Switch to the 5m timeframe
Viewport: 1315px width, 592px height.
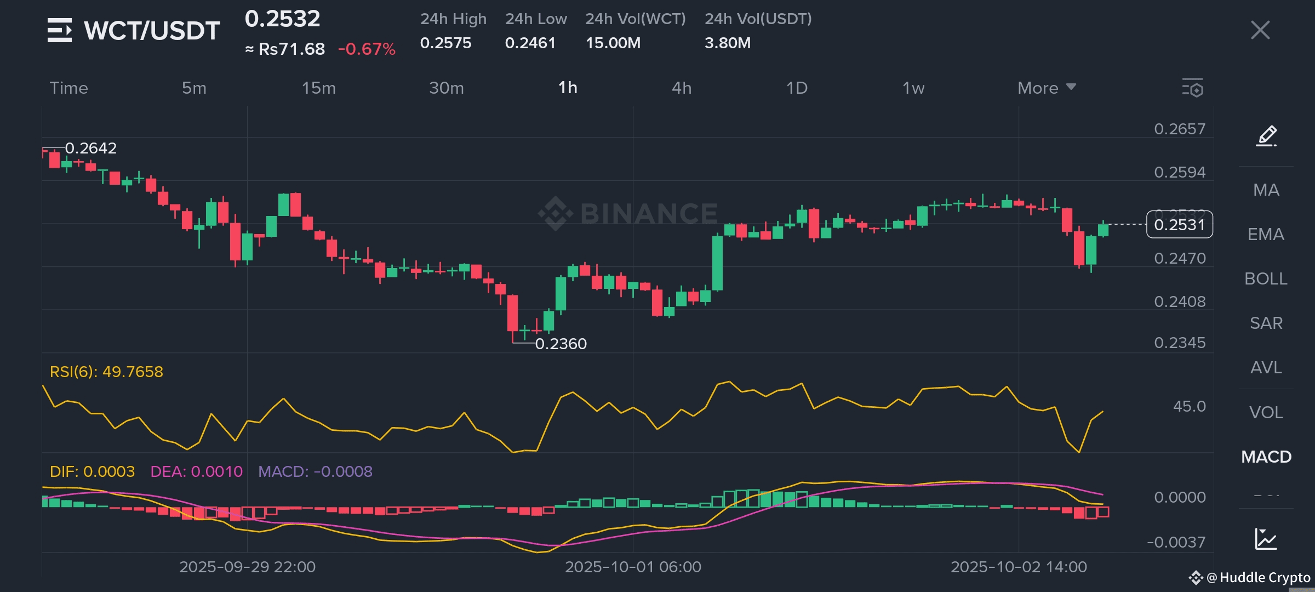coord(194,88)
